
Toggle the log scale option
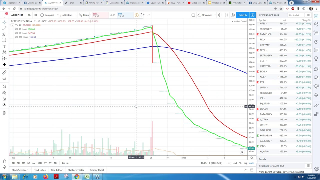(x=245, y=163)
